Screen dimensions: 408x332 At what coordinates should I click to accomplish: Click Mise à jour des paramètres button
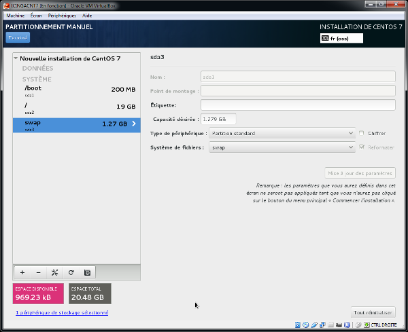(360, 173)
